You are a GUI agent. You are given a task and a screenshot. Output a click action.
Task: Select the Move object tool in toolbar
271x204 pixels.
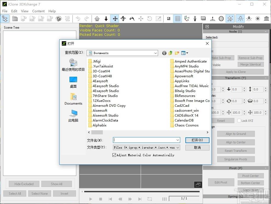pyautogui.click(x=115, y=19)
